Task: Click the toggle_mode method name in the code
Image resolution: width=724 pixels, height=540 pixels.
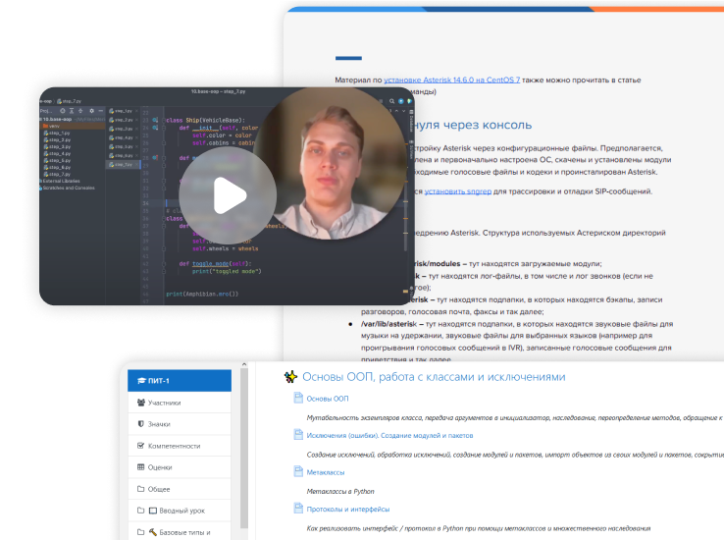Action: tap(210, 264)
